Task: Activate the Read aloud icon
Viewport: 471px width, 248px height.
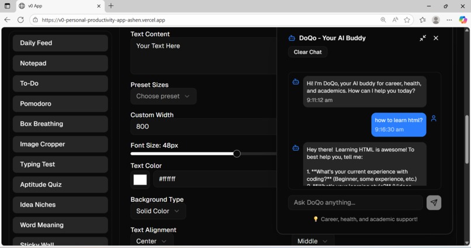Action: click(x=395, y=20)
